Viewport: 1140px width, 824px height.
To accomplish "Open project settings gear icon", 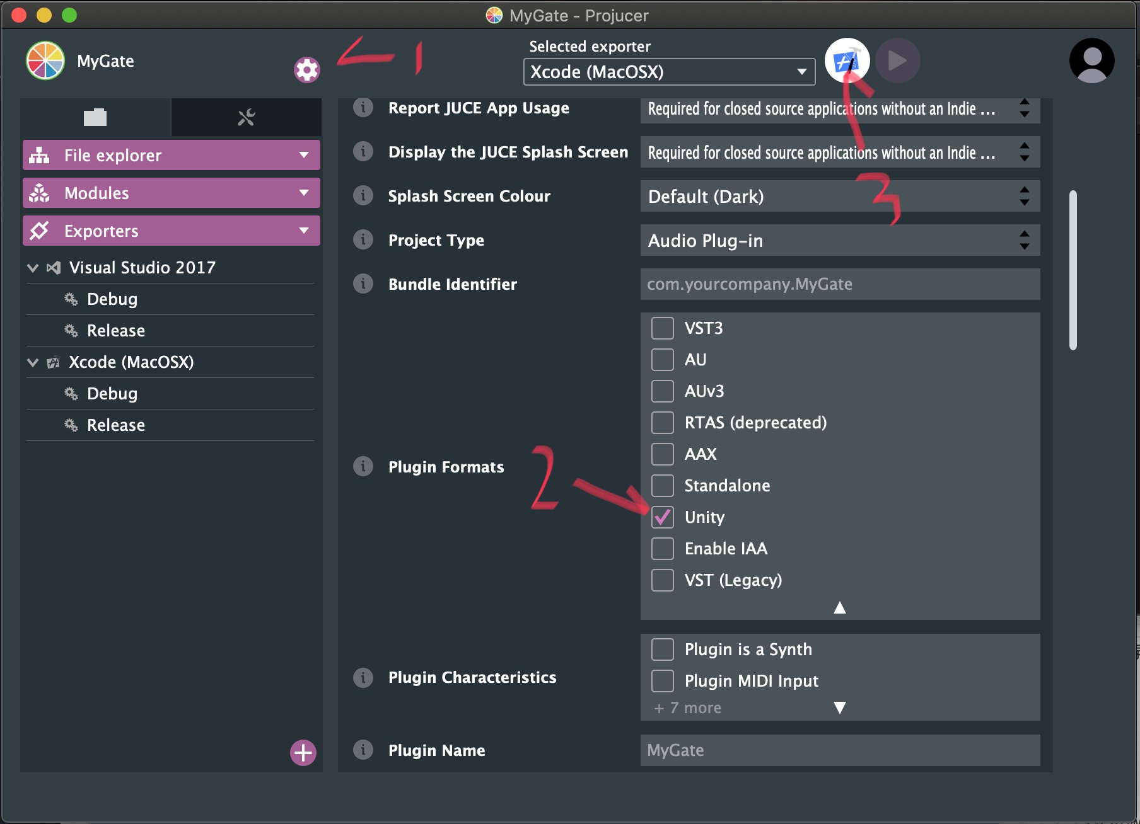I will 306,69.
